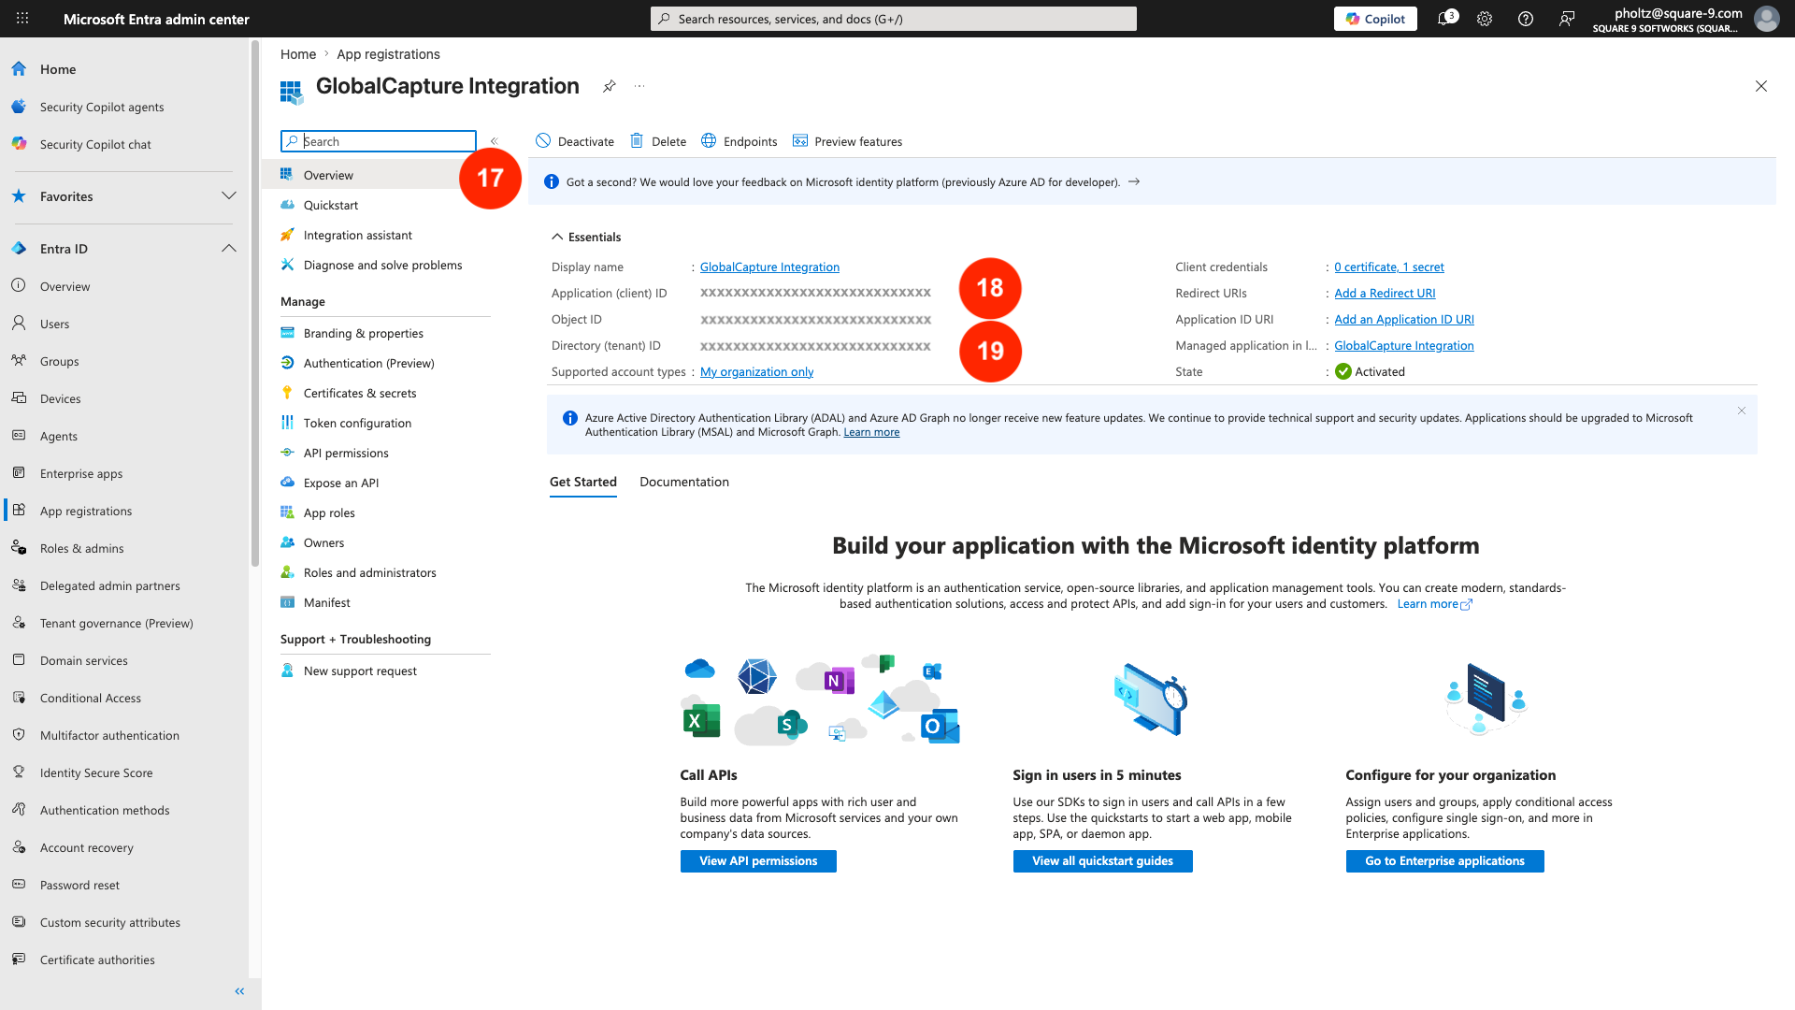Open Token configuration
The width and height of the screenshot is (1795, 1010).
pyautogui.click(x=357, y=423)
